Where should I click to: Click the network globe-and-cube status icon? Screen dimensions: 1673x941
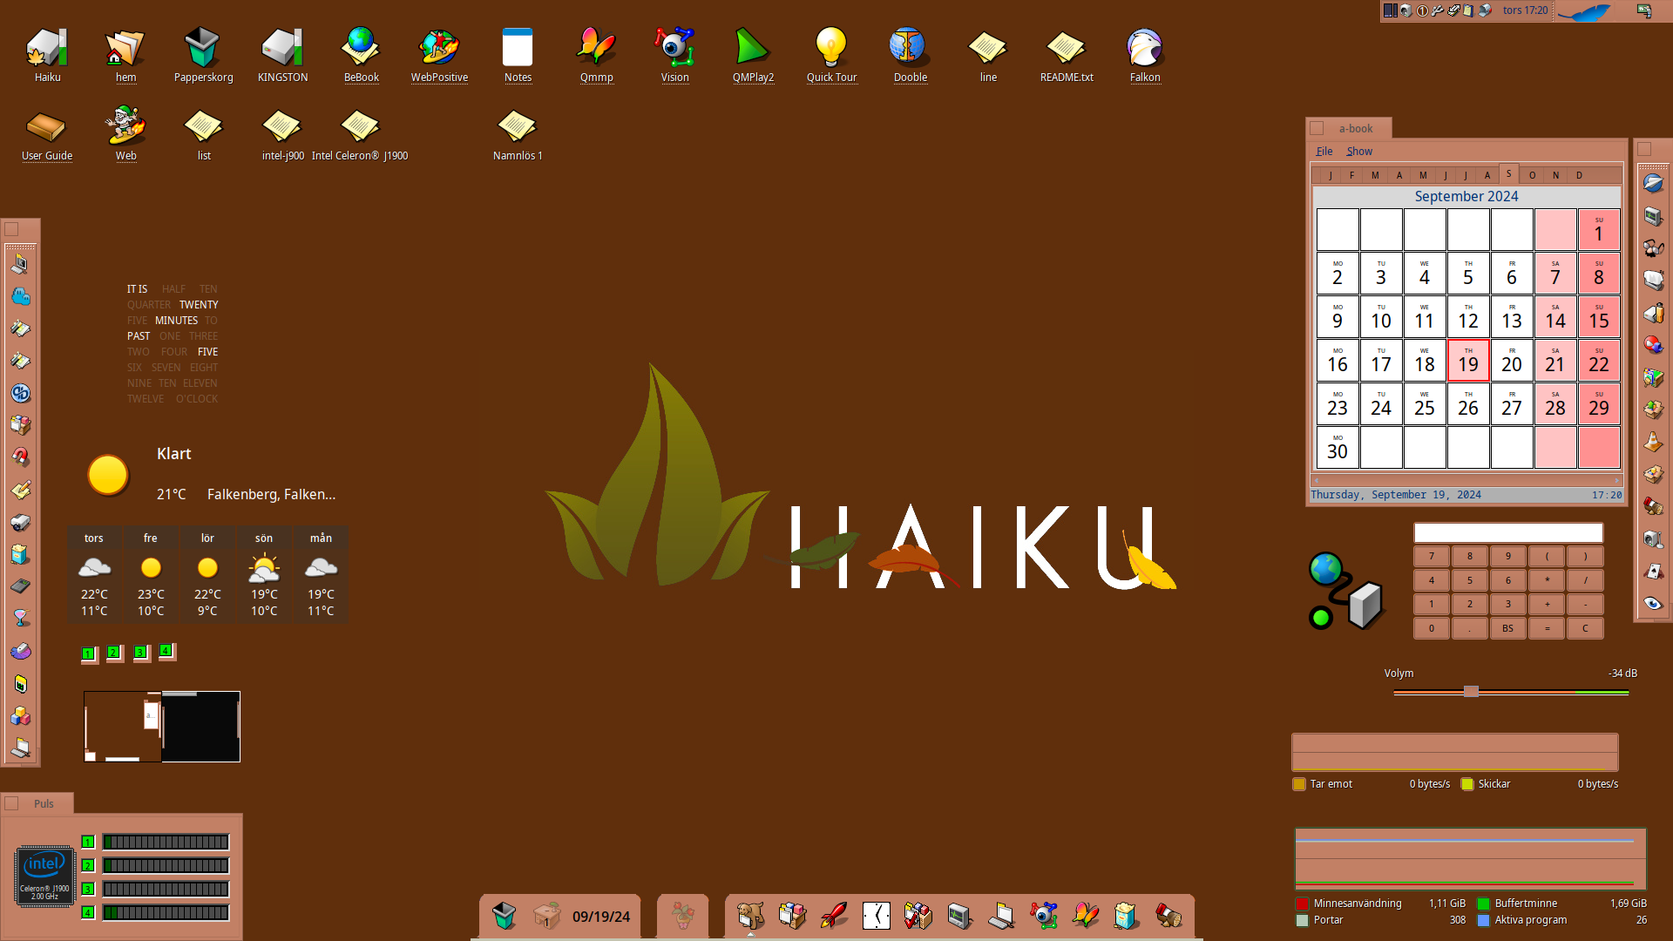coord(1345,591)
